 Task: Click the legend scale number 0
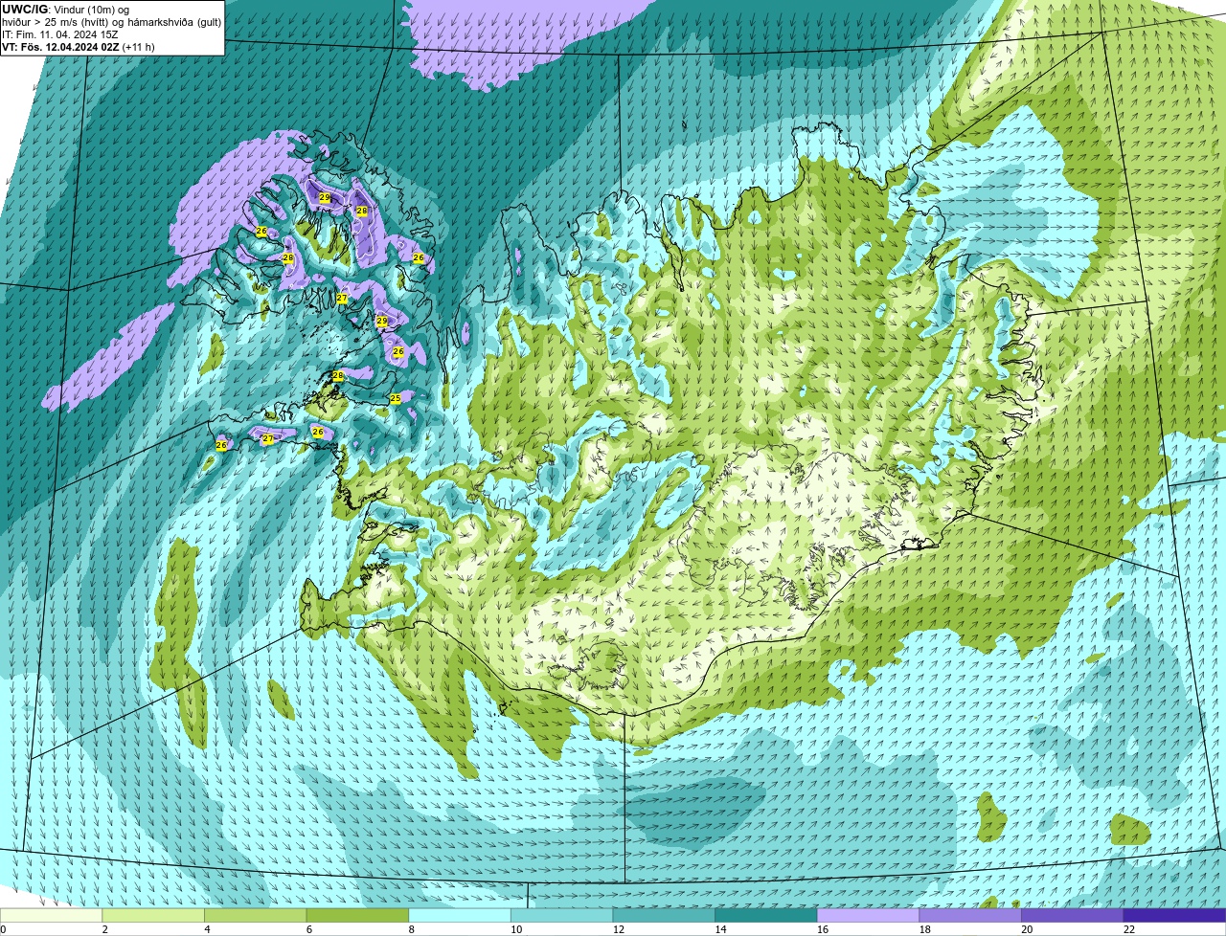[x=3, y=929]
